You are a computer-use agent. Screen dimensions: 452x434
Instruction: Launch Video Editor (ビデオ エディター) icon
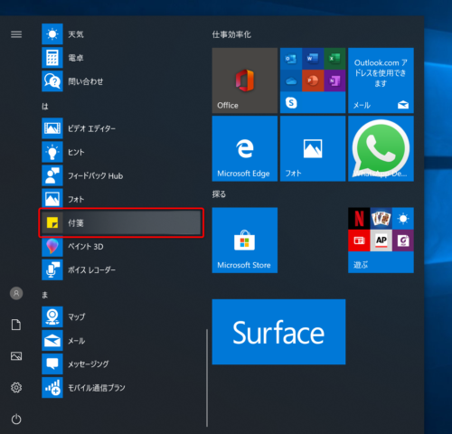(52, 128)
